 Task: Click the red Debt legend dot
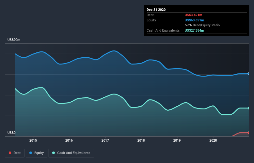pyautogui.click(x=10, y=153)
